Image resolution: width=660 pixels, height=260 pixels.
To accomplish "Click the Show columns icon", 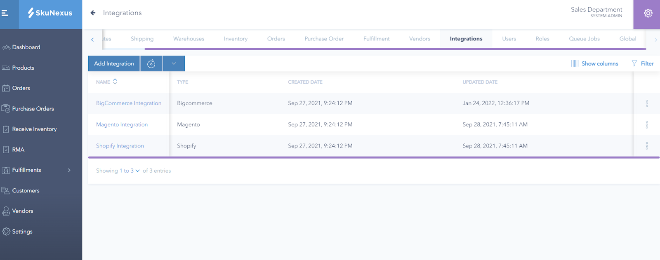I will click(x=575, y=63).
